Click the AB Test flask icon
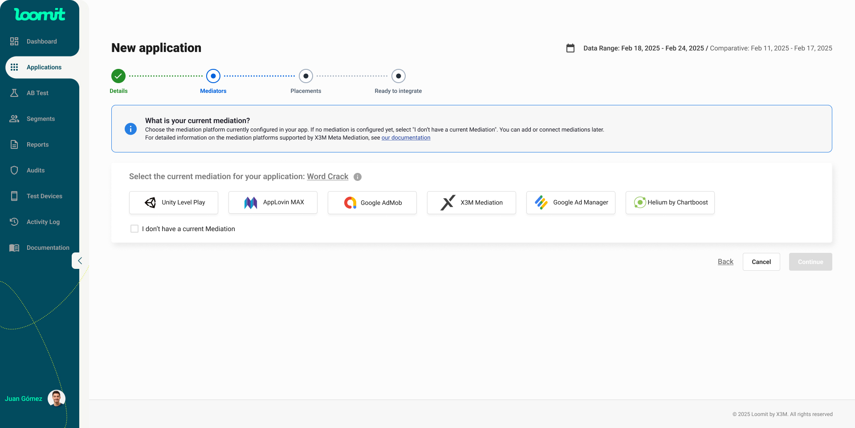 (x=14, y=93)
